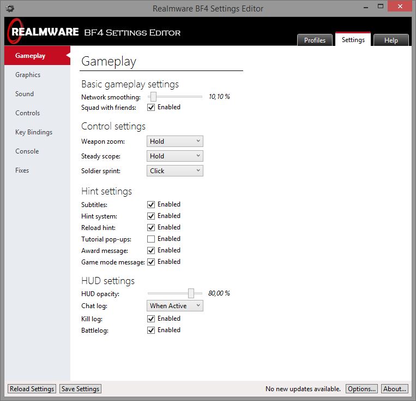Open Key Bindings section

pyautogui.click(x=37, y=132)
